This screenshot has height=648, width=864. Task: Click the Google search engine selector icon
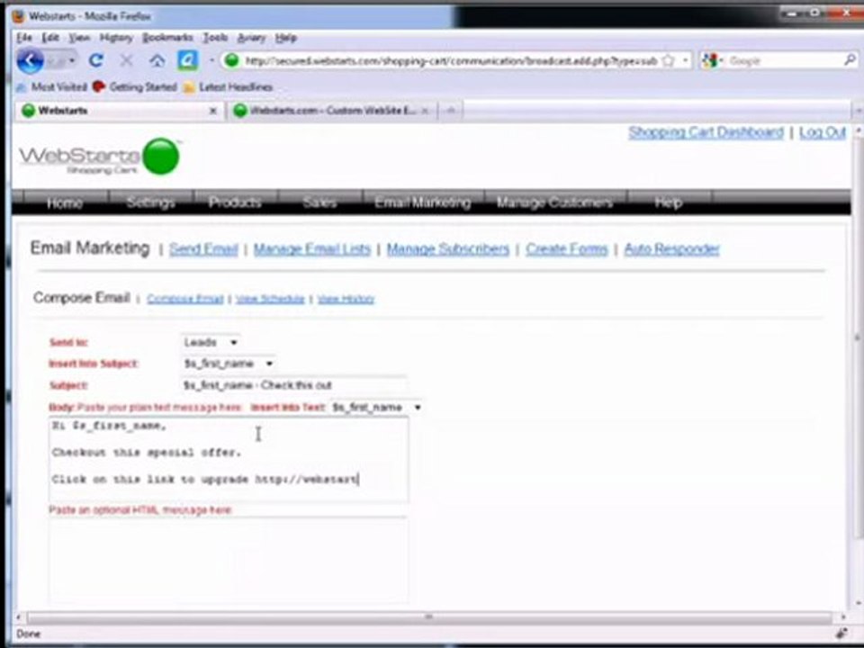[711, 60]
